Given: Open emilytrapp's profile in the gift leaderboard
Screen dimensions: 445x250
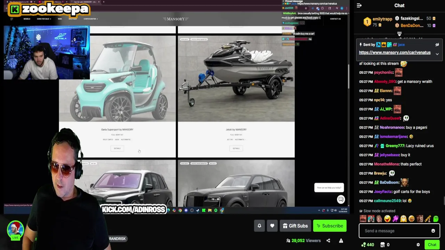Looking at the screenshot, I should click(382, 19).
